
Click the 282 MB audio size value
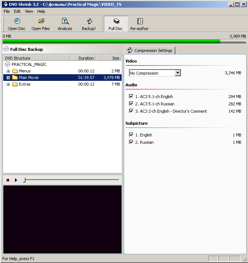235,104
